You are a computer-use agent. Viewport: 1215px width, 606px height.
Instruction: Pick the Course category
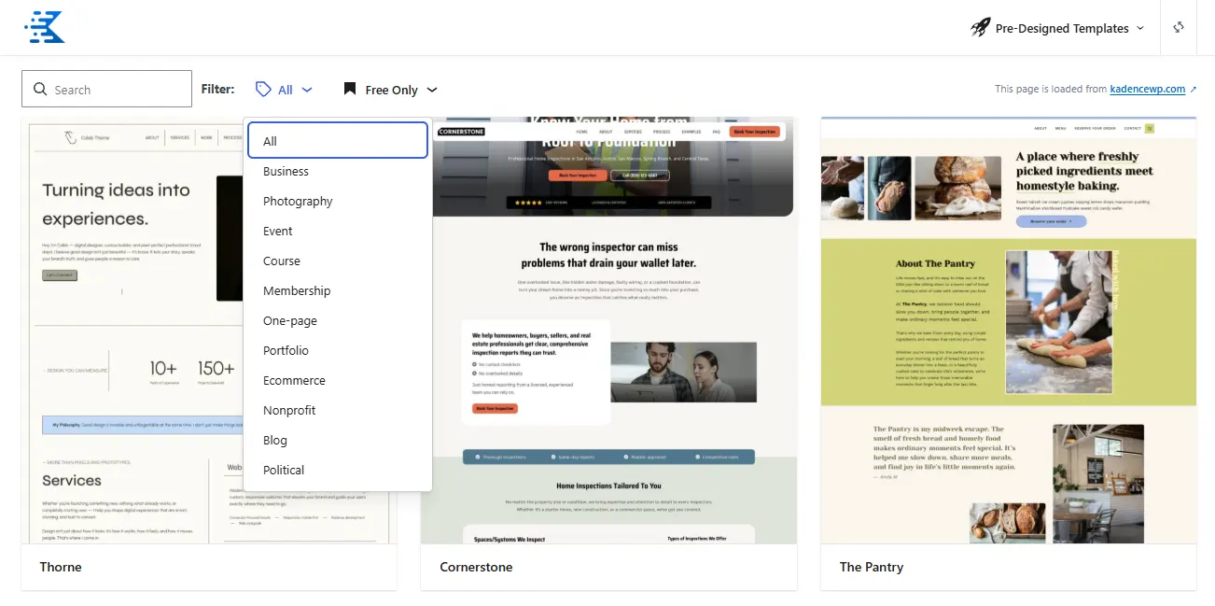pyautogui.click(x=338, y=261)
